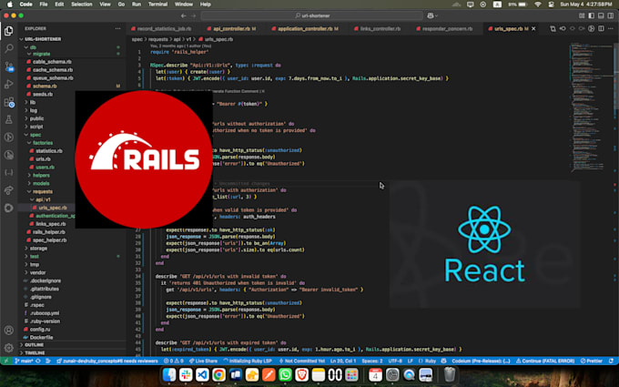Toggle the bottom panel layout button
The height and width of the screenshot is (387, 619).
pos(601,15)
